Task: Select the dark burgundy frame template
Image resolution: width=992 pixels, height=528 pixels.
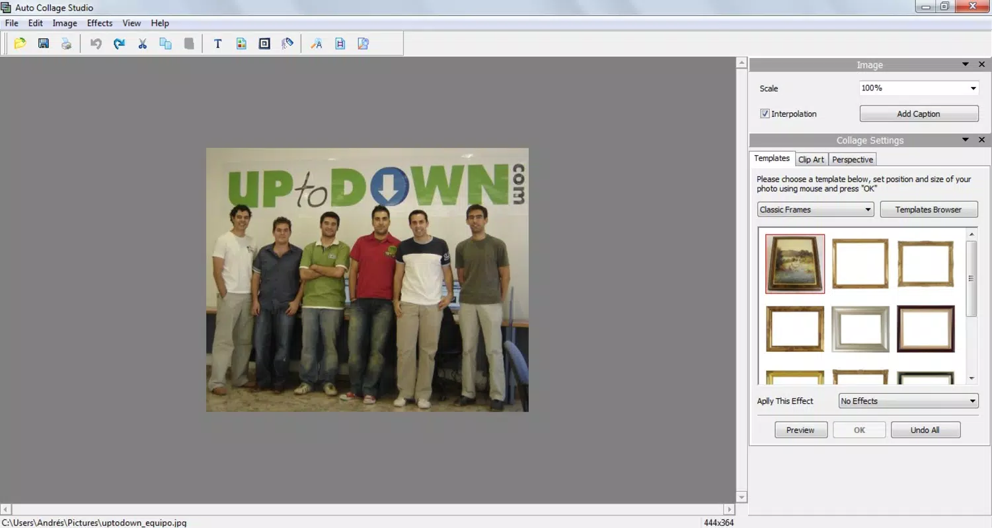Action: [925, 329]
